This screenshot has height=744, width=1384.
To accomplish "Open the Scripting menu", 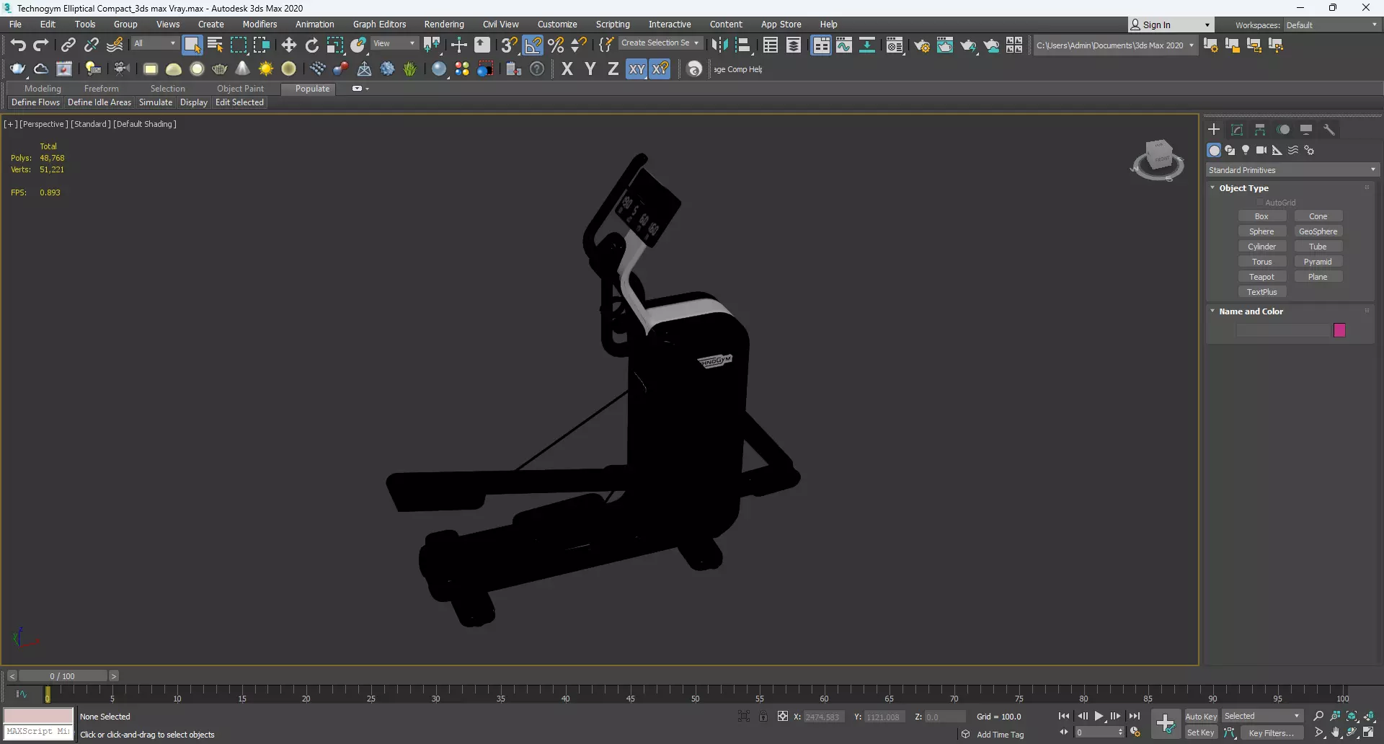I will (613, 25).
